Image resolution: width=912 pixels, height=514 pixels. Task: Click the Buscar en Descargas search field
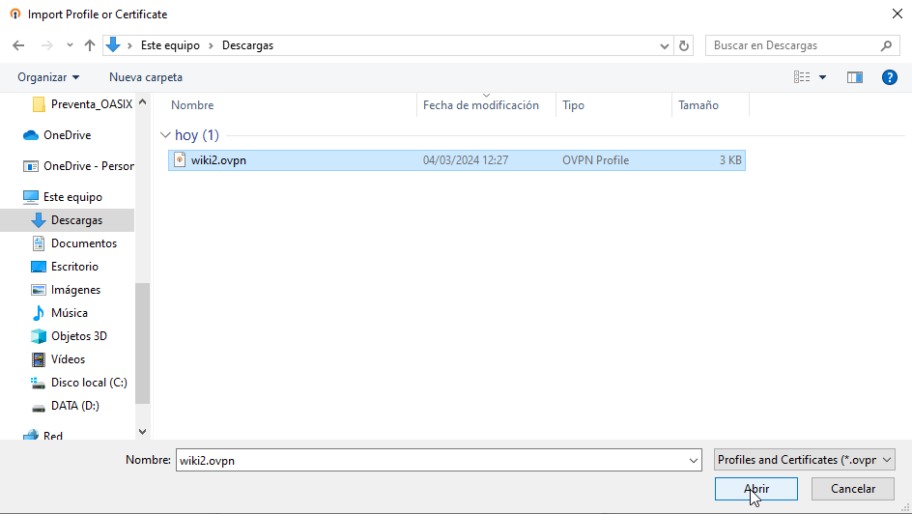point(792,45)
